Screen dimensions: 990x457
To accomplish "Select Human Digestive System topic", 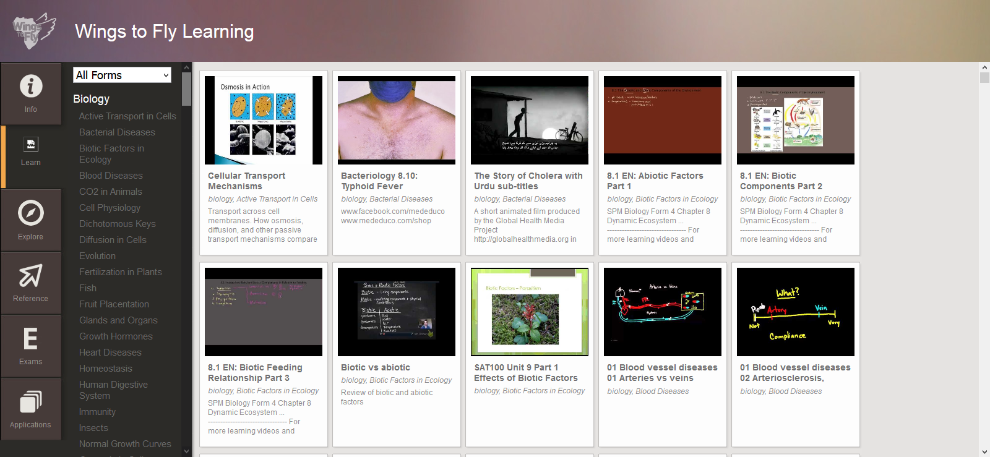I will pos(113,390).
